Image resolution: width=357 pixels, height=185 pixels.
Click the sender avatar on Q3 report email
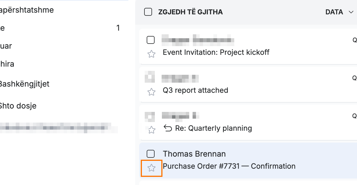click(x=150, y=77)
